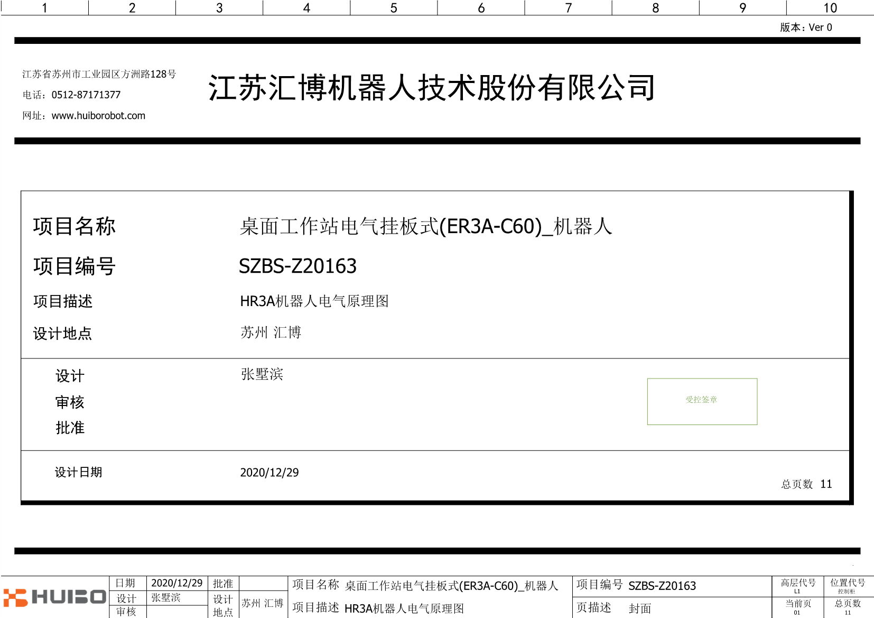Select the HR3A机器人电气原理图 description in main table
This screenshot has height=618, width=874.
click(314, 301)
